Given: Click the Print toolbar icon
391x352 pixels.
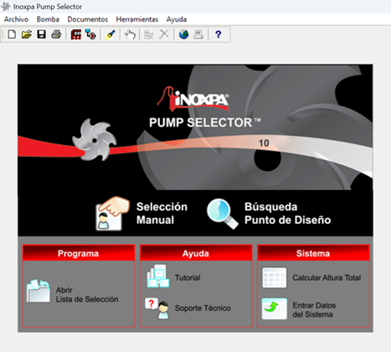Looking at the screenshot, I should pos(56,34).
